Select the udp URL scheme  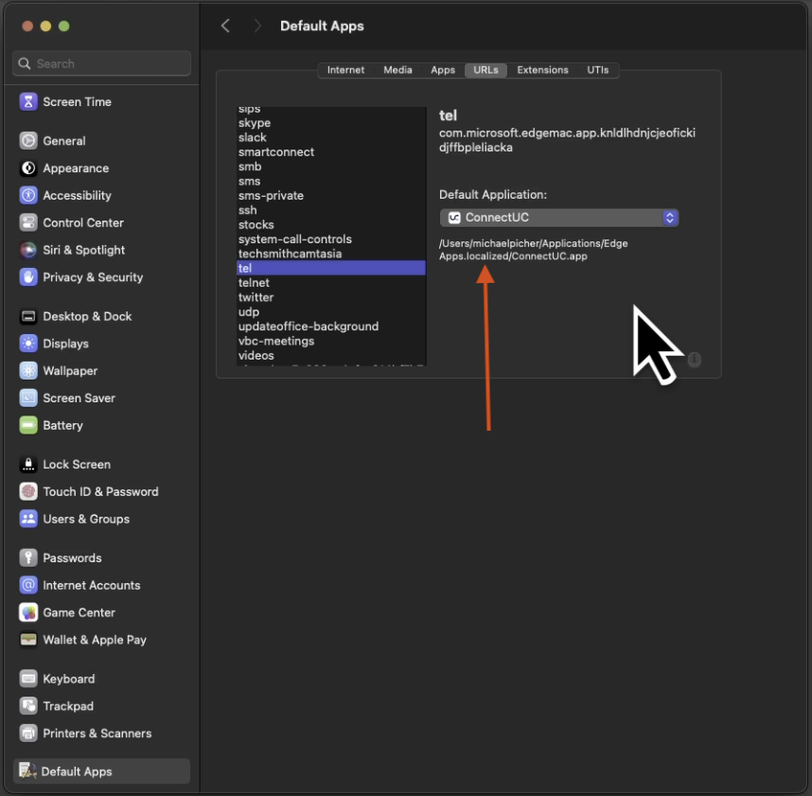pos(331,311)
